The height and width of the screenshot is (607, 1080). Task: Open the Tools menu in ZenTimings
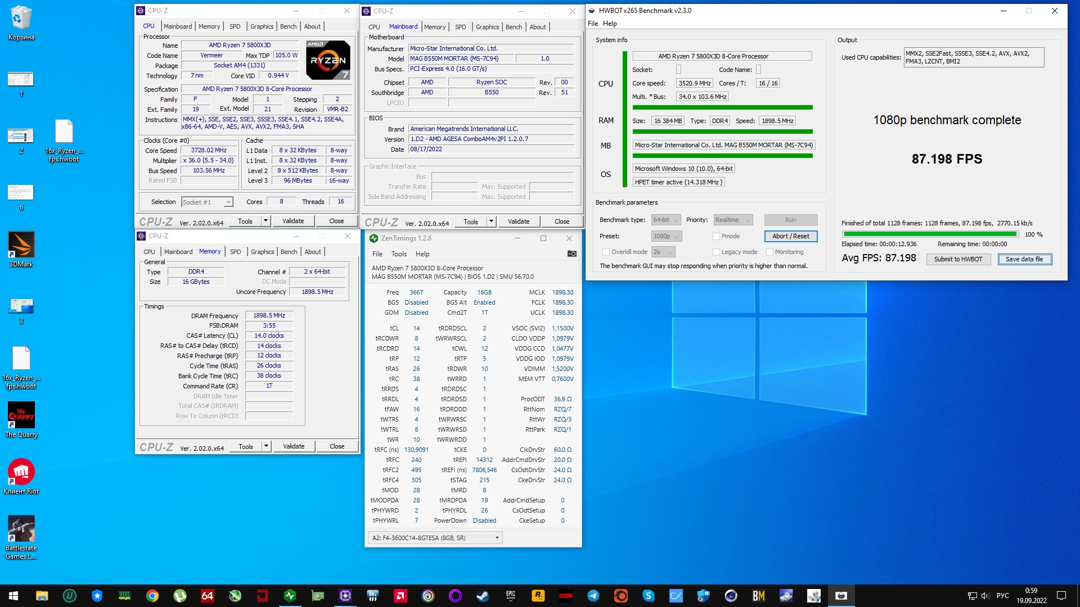399,254
